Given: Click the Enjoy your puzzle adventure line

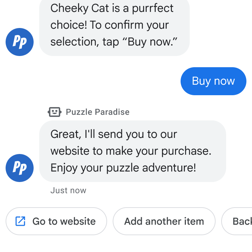Looking at the screenshot, I should click(123, 168).
